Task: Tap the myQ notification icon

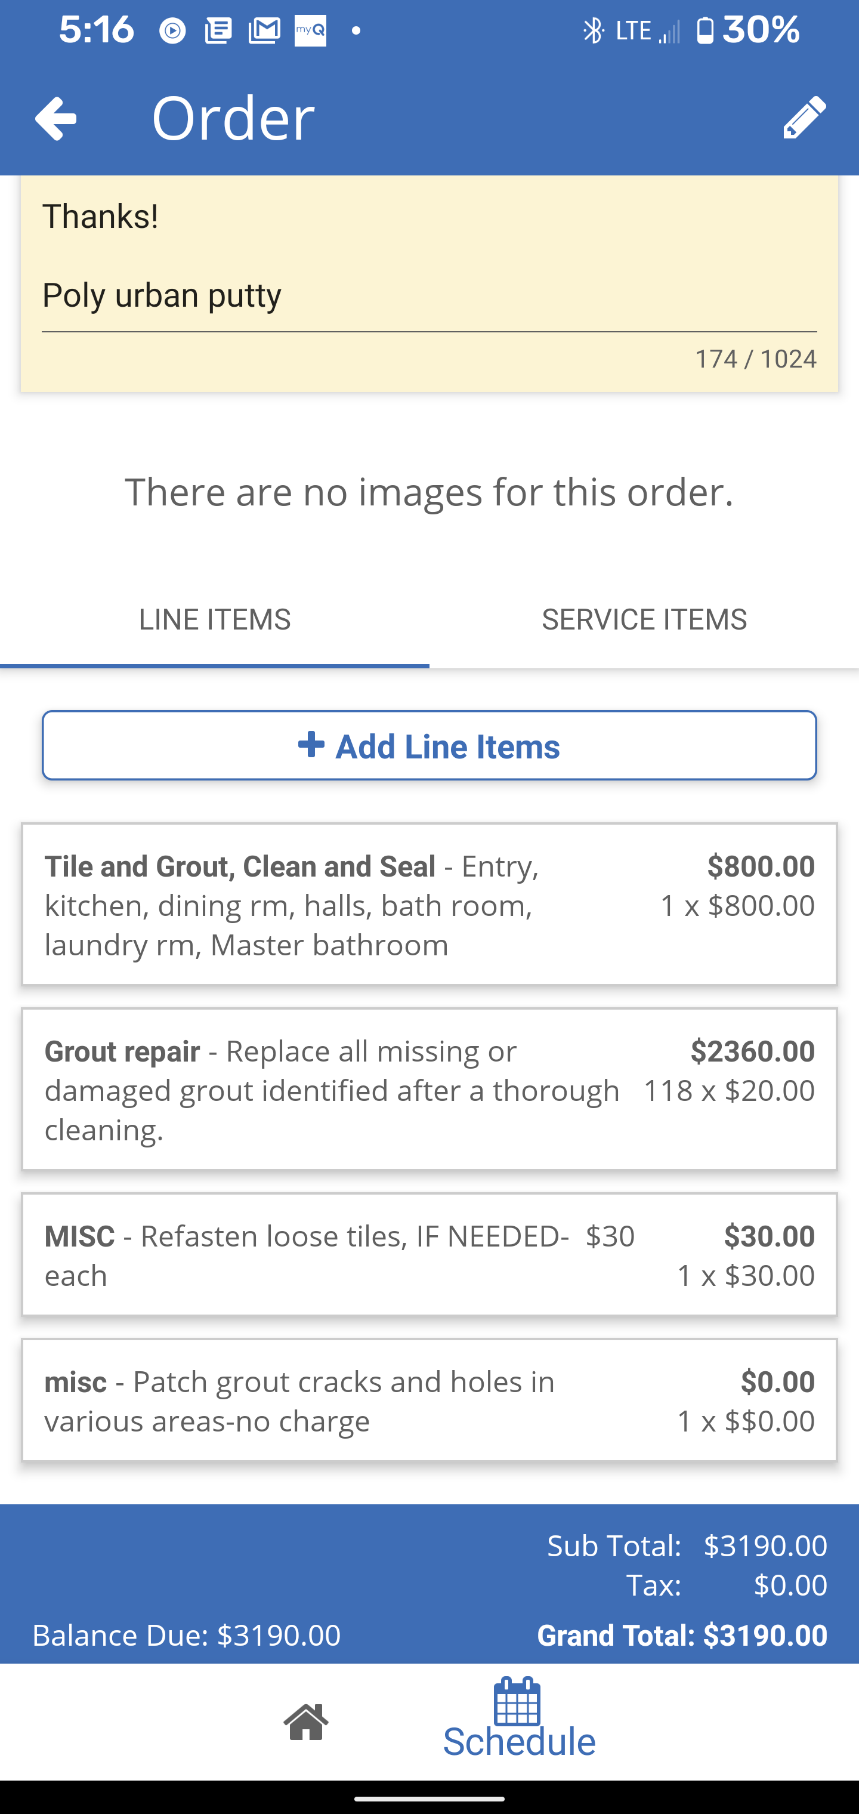Action: 311,30
